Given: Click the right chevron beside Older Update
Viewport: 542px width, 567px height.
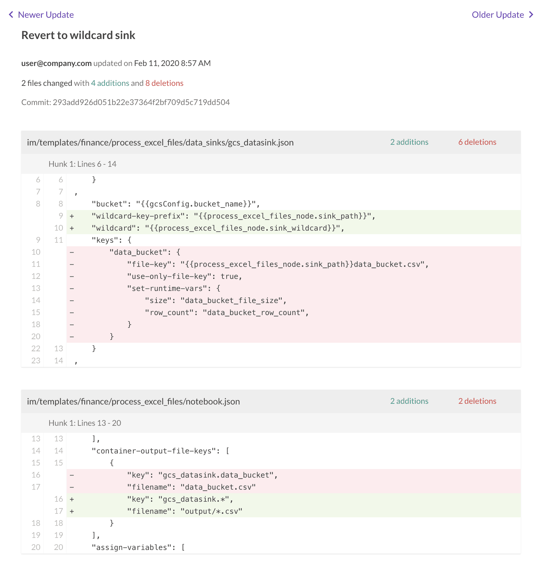Looking at the screenshot, I should 531,15.
